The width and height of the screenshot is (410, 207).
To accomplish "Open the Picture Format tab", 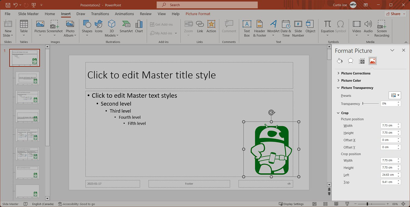I will pos(198,14).
